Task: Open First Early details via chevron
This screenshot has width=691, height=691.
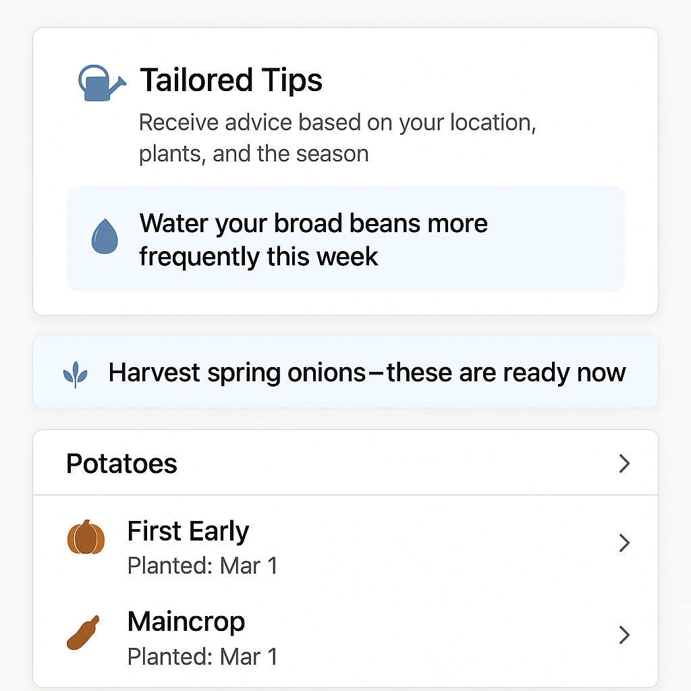Action: (x=624, y=543)
